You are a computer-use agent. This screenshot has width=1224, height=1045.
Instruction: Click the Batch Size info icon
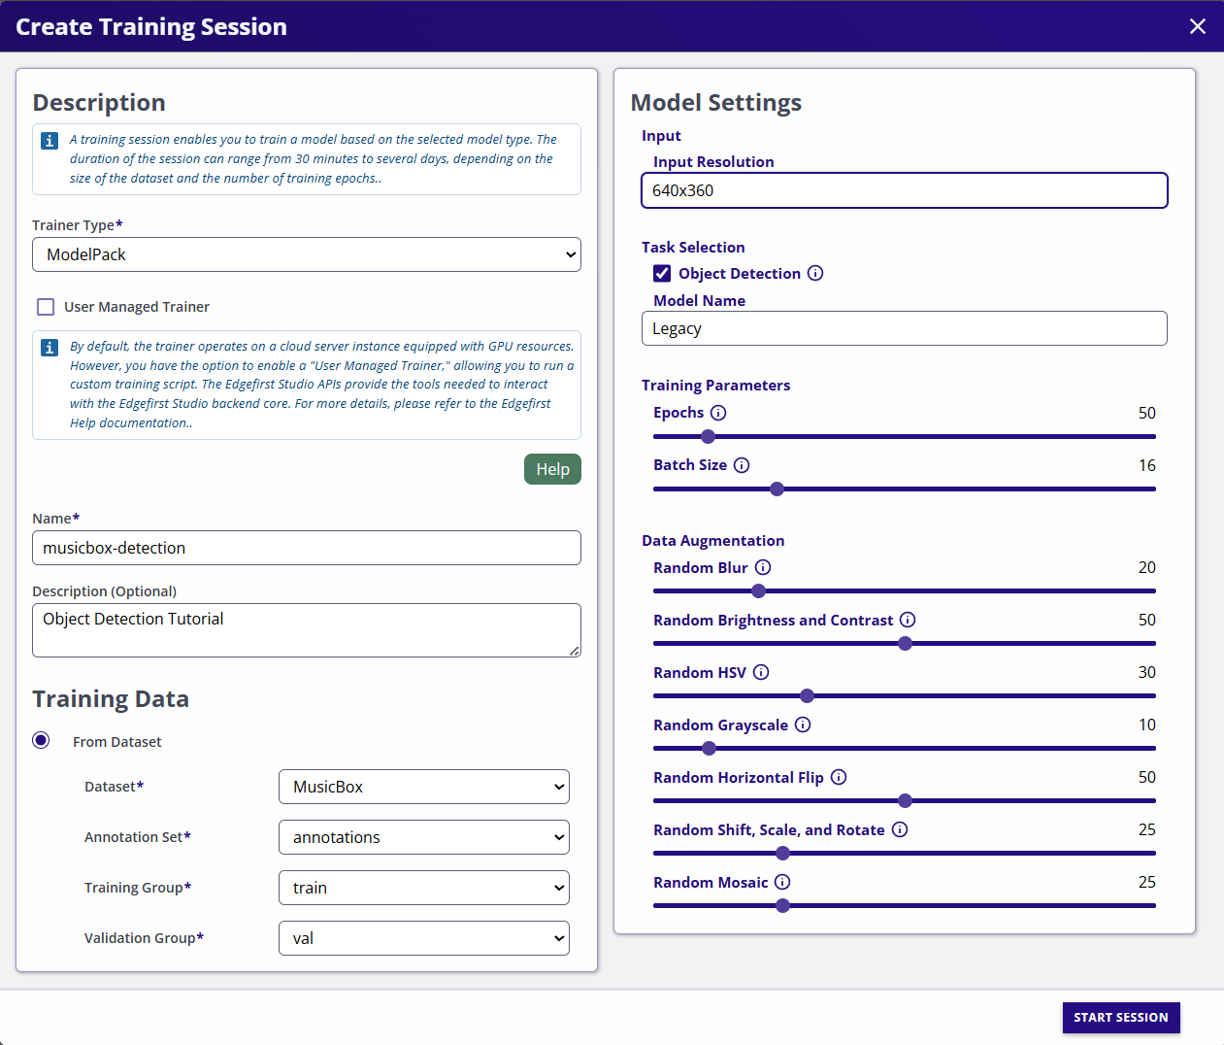[742, 465]
